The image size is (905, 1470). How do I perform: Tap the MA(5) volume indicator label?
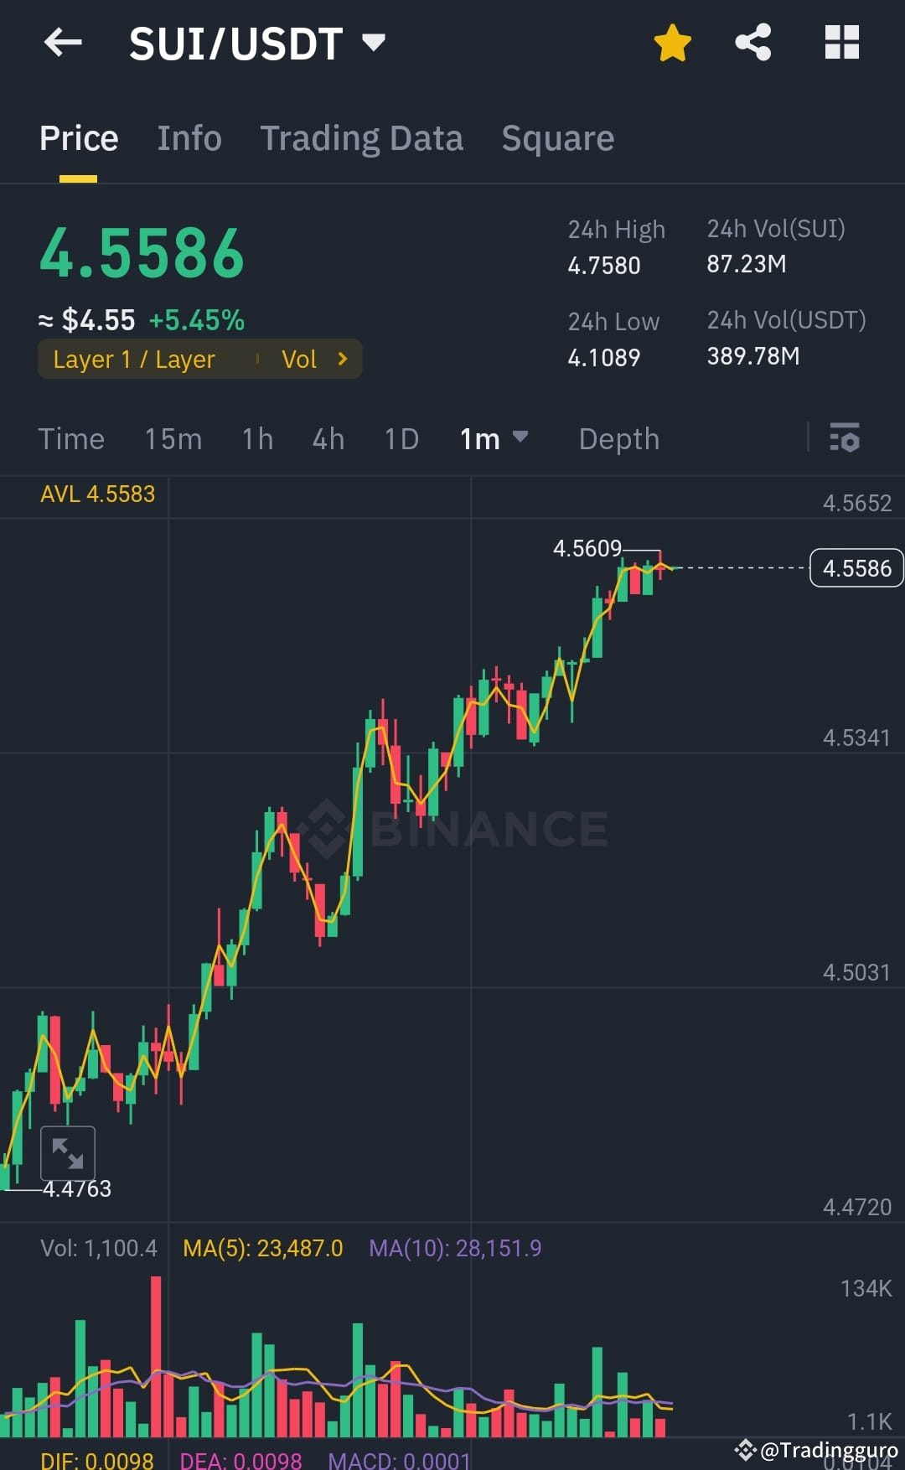coord(261,1248)
